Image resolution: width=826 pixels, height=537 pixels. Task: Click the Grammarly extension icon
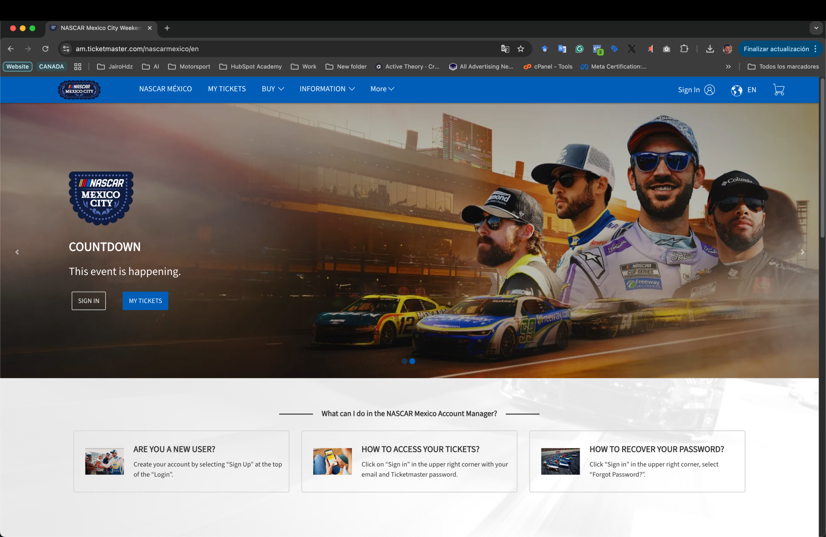(x=579, y=49)
